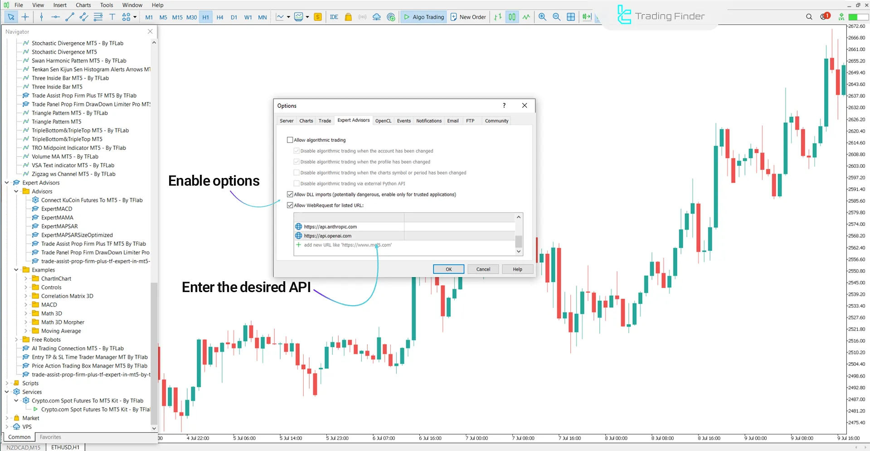Viewport: 870px width, 451px height.
Task: Toggle Allow WebRequest for listed URL
Action: pyautogui.click(x=290, y=205)
